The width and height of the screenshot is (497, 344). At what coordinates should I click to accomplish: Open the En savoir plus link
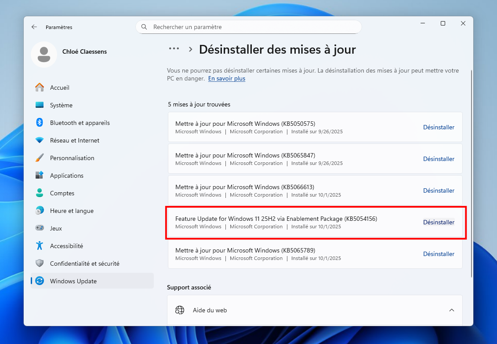click(227, 79)
